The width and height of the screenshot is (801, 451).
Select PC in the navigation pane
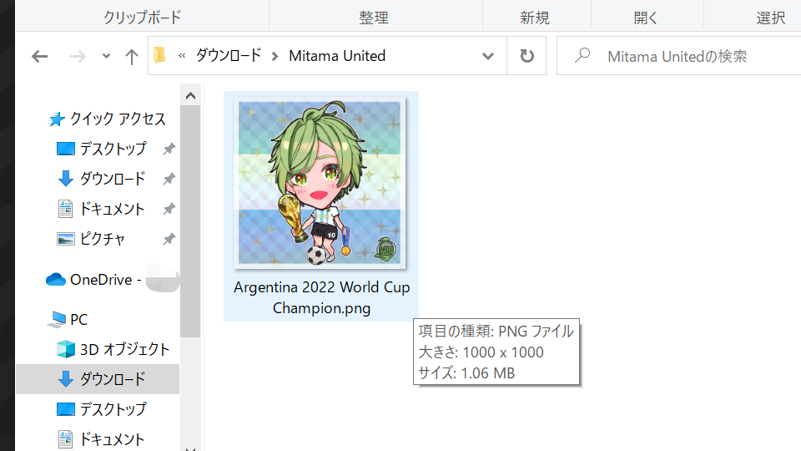tap(78, 320)
